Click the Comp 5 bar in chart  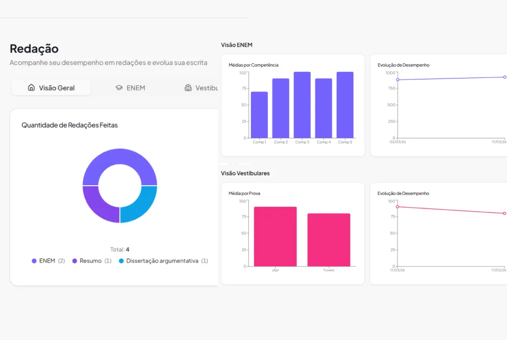pyautogui.click(x=345, y=105)
